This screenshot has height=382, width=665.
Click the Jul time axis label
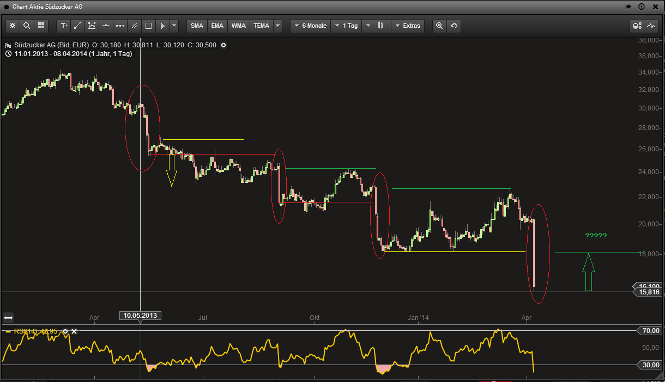(203, 317)
